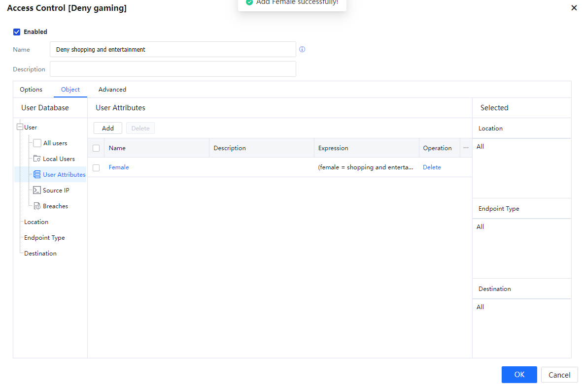
Task: Click the Breaches document icon
Action: point(37,206)
